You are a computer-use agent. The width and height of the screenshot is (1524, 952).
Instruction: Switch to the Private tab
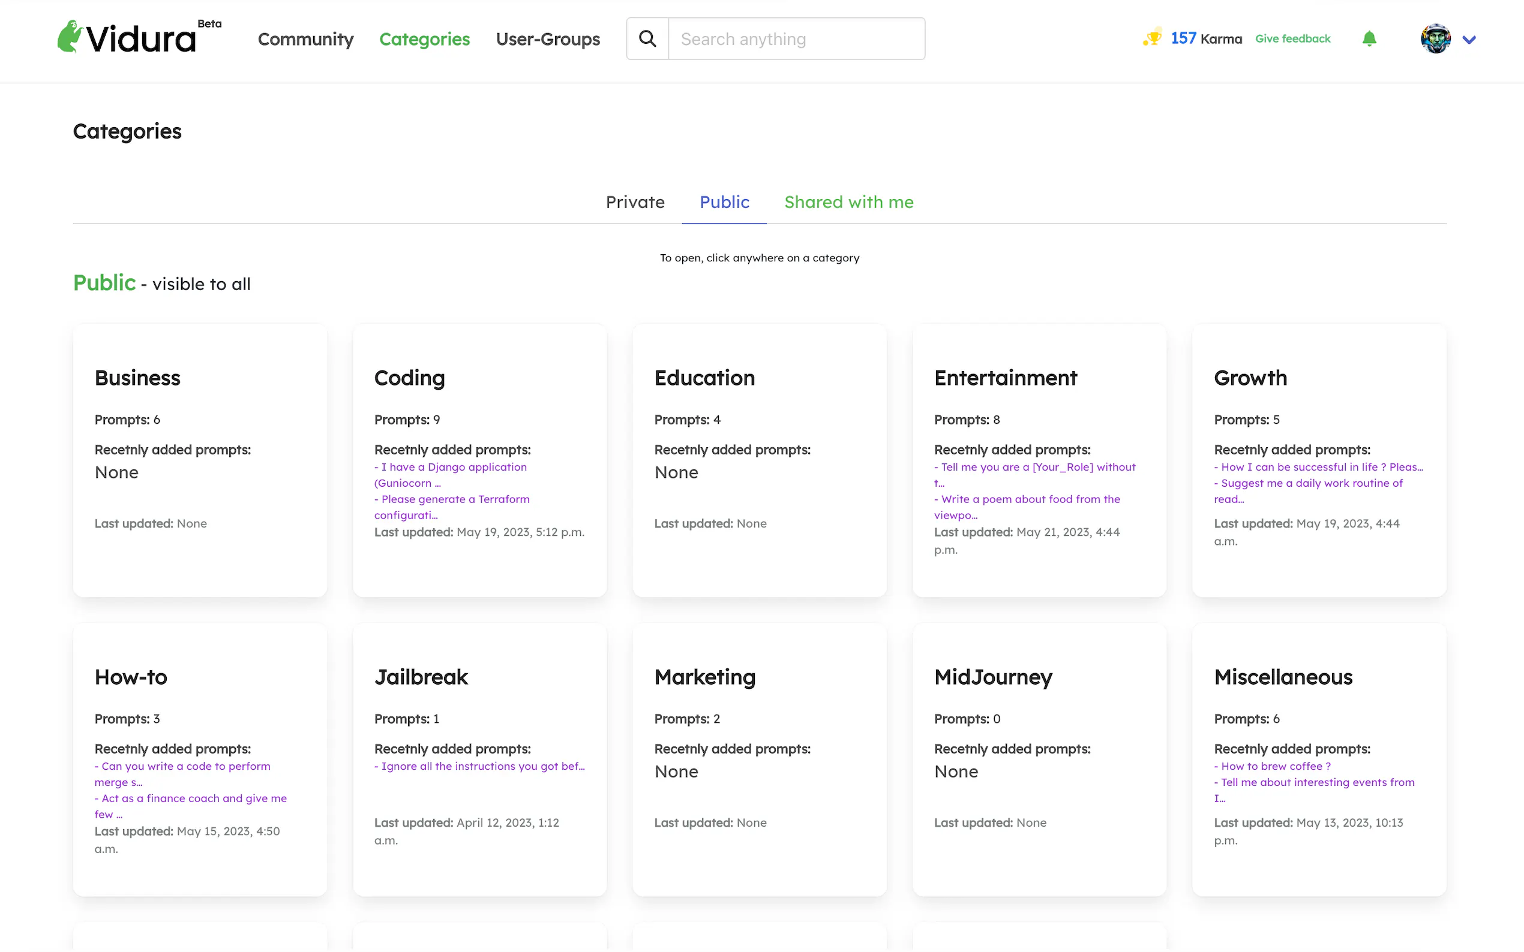click(x=635, y=202)
